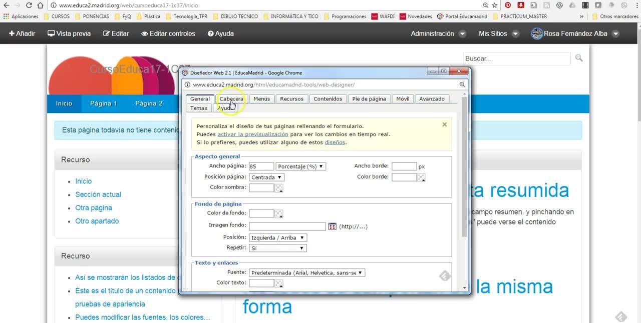Click the browser back arrow
Viewport: 641px width, 323px height.
(6, 5)
